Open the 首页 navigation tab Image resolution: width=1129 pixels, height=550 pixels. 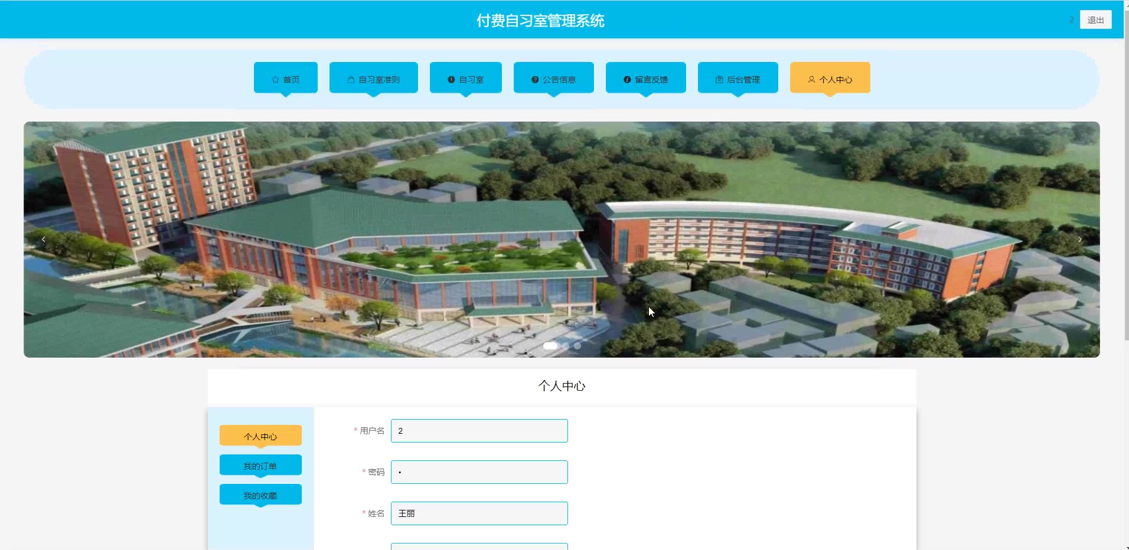(x=286, y=78)
